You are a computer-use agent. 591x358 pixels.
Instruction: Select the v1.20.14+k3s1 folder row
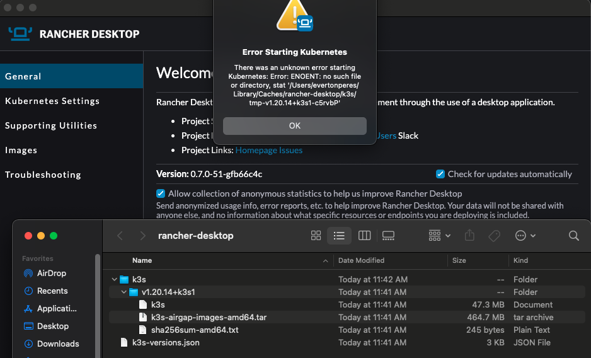click(x=347, y=292)
